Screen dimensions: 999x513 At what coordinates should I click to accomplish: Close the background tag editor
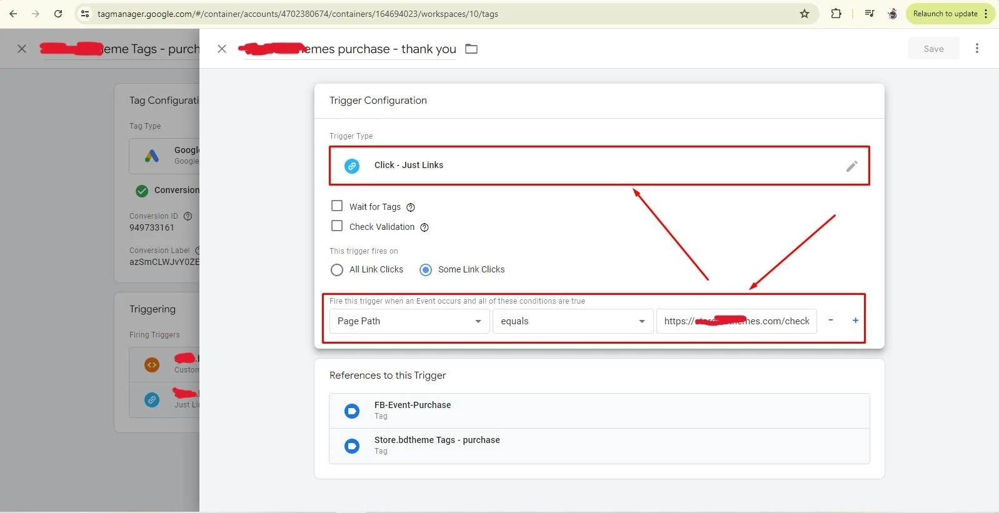(22, 49)
